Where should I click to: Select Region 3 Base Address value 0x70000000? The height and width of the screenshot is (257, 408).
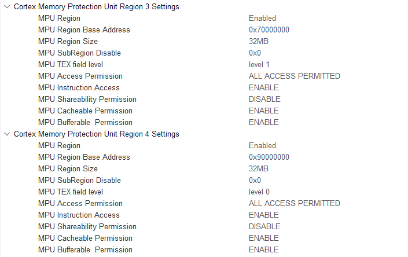pos(269,30)
